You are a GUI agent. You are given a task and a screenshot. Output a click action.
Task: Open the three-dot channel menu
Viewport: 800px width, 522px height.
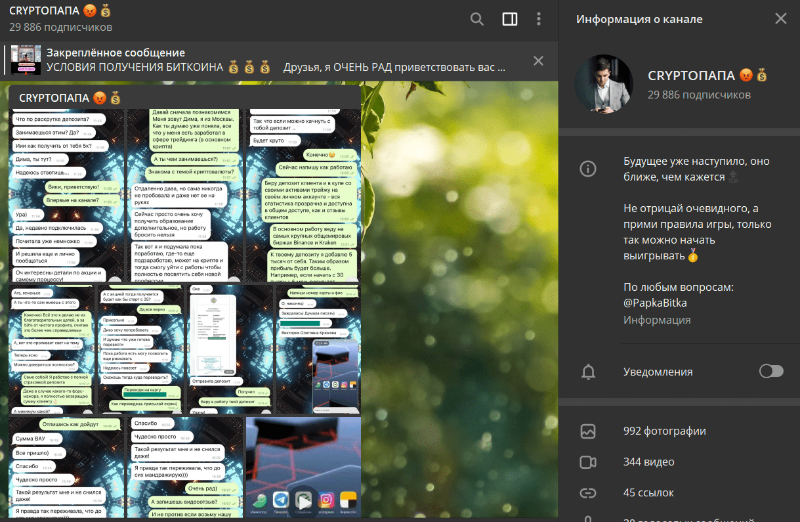539,19
